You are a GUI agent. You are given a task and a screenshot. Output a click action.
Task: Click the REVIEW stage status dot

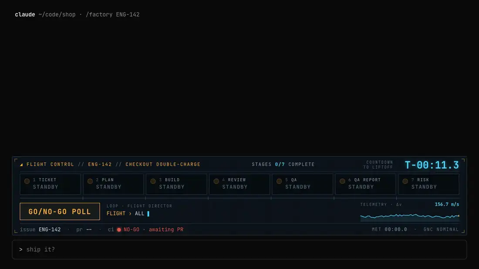pyautogui.click(x=216, y=181)
